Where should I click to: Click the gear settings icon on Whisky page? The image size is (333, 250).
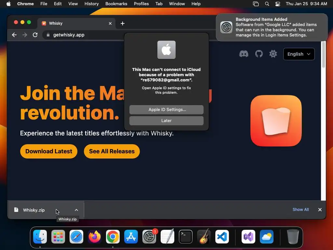click(x=273, y=54)
